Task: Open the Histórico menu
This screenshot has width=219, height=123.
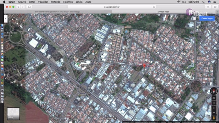Action: tap(55, 2)
